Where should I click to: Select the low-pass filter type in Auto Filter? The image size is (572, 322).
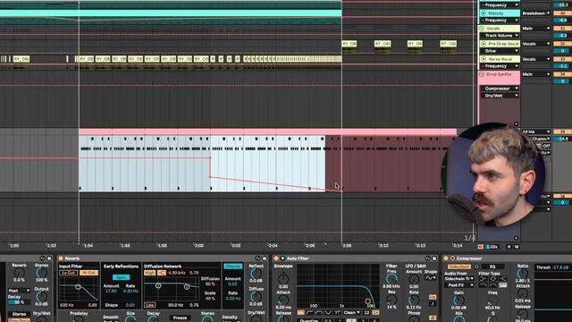pos(301,312)
